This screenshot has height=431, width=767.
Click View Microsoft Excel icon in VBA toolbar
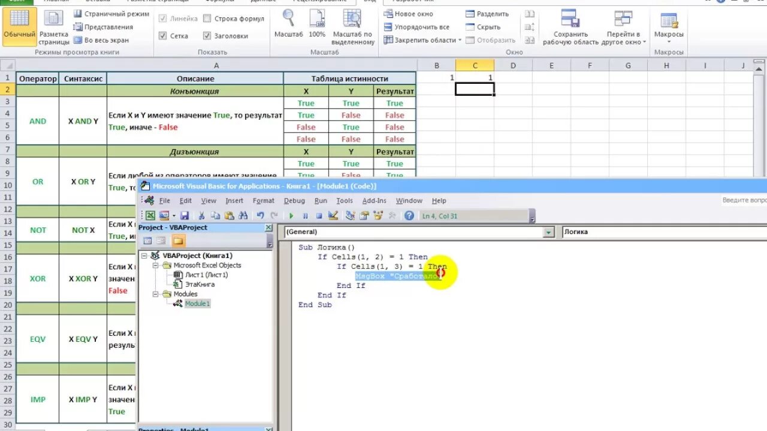click(150, 215)
